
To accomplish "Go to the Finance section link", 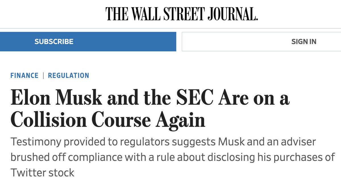I will pyautogui.click(x=24, y=76).
